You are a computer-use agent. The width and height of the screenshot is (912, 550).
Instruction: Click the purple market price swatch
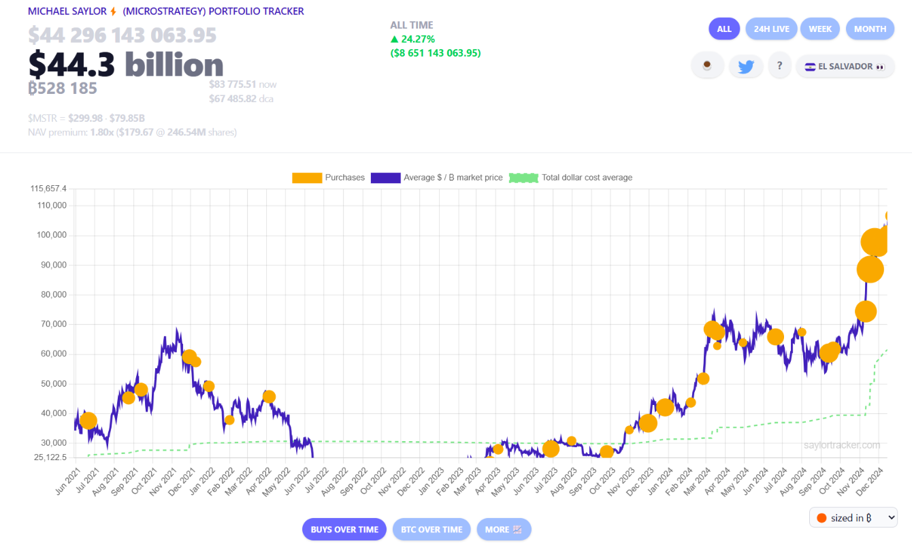[385, 178]
